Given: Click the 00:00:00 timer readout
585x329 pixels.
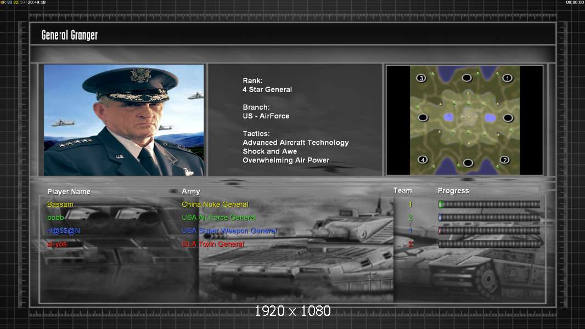Looking at the screenshot, I should coord(575,2).
